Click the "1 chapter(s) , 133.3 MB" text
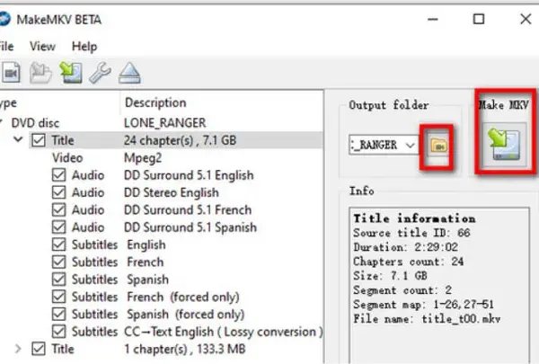 point(185,350)
